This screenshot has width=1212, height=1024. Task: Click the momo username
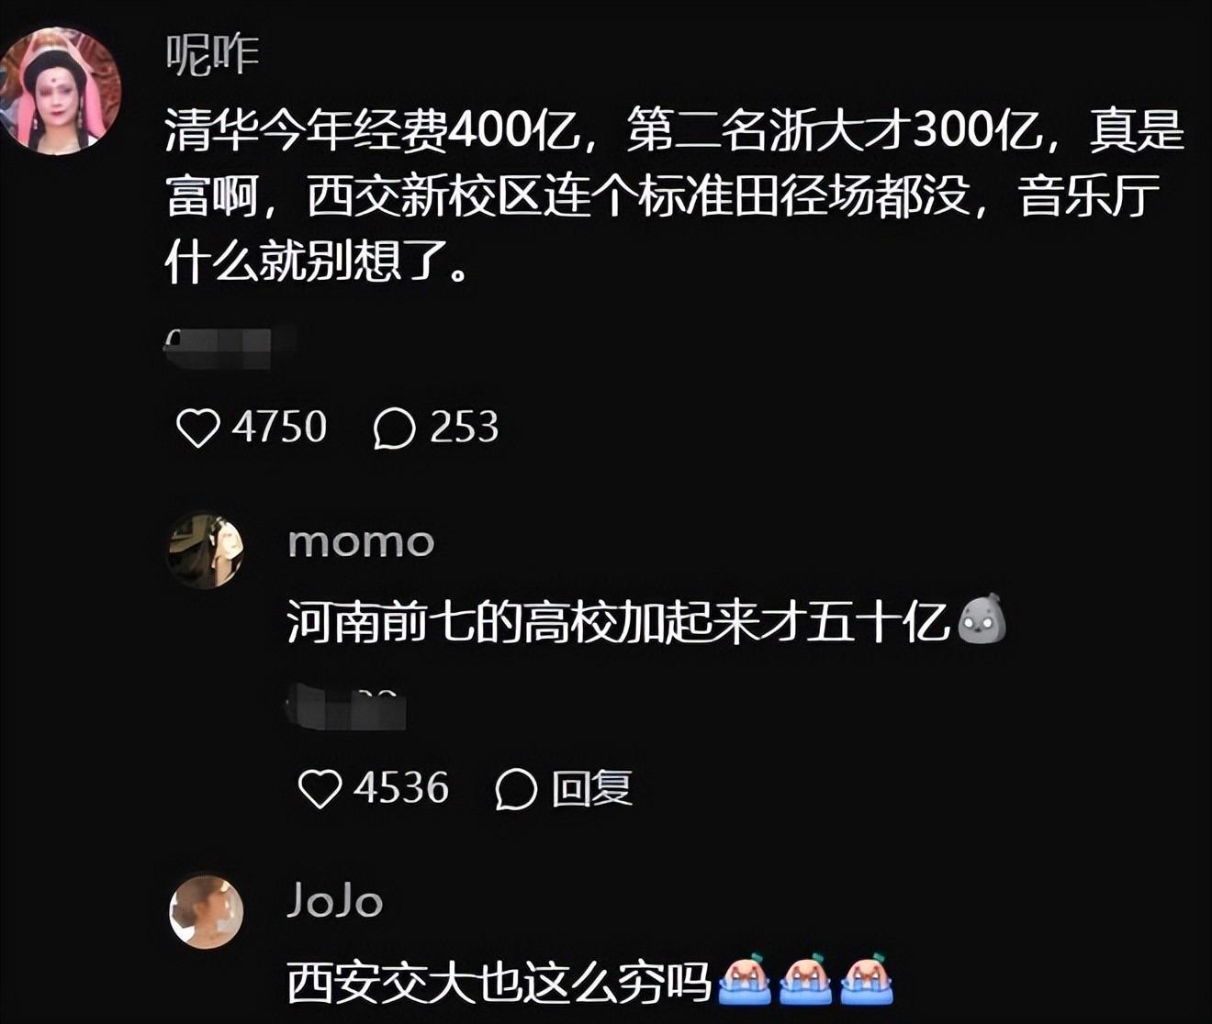tap(361, 542)
